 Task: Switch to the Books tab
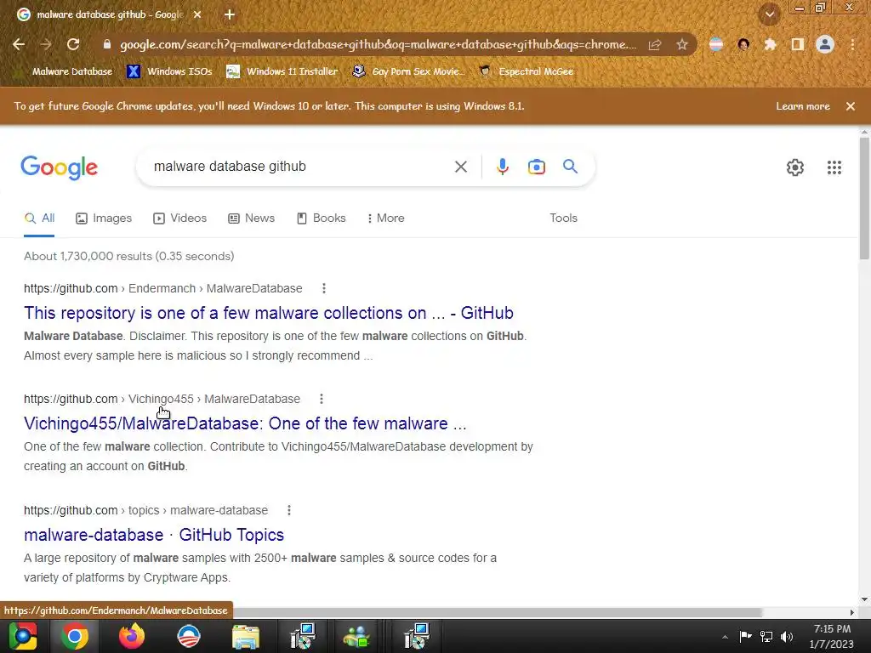(321, 219)
